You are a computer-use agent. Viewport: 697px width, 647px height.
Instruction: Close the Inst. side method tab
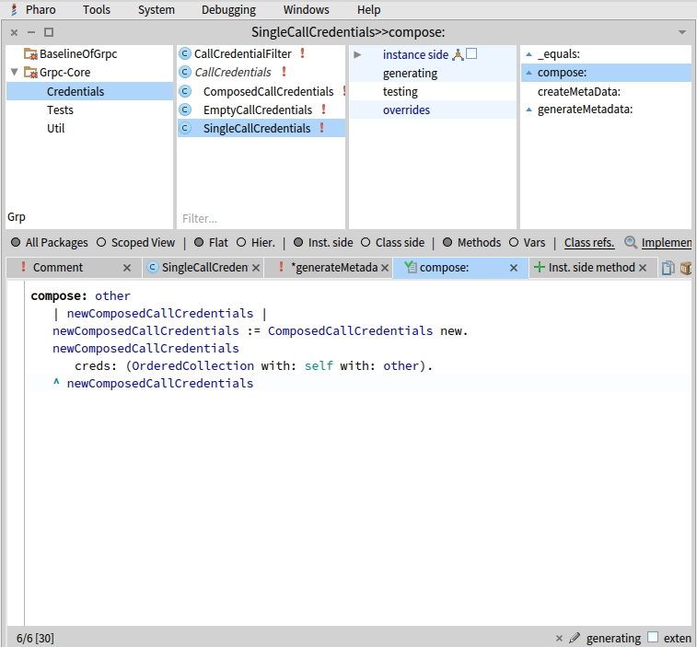click(x=643, y=268)
